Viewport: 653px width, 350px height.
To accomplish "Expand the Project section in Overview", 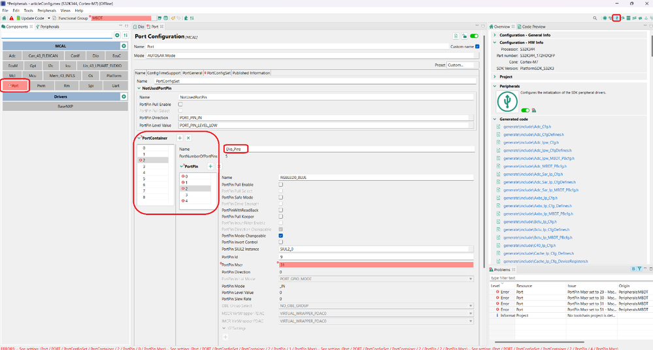I will pos(495,76).
